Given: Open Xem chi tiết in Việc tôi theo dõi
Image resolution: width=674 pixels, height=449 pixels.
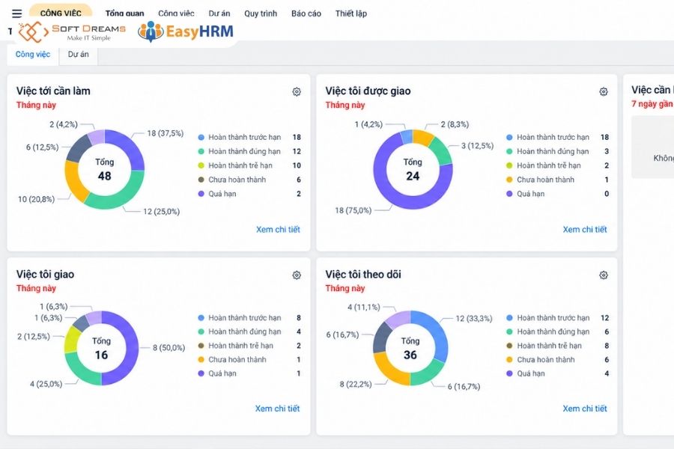Looking at the screenshot, I should (x=585, y=409).
